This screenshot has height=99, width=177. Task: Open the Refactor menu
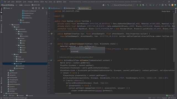click(x=37, y=2)
